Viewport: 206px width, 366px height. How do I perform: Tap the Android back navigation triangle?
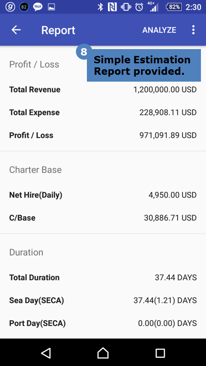point(46,353)
